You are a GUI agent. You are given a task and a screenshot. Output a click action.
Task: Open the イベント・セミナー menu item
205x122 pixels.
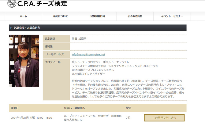(172, 16)
